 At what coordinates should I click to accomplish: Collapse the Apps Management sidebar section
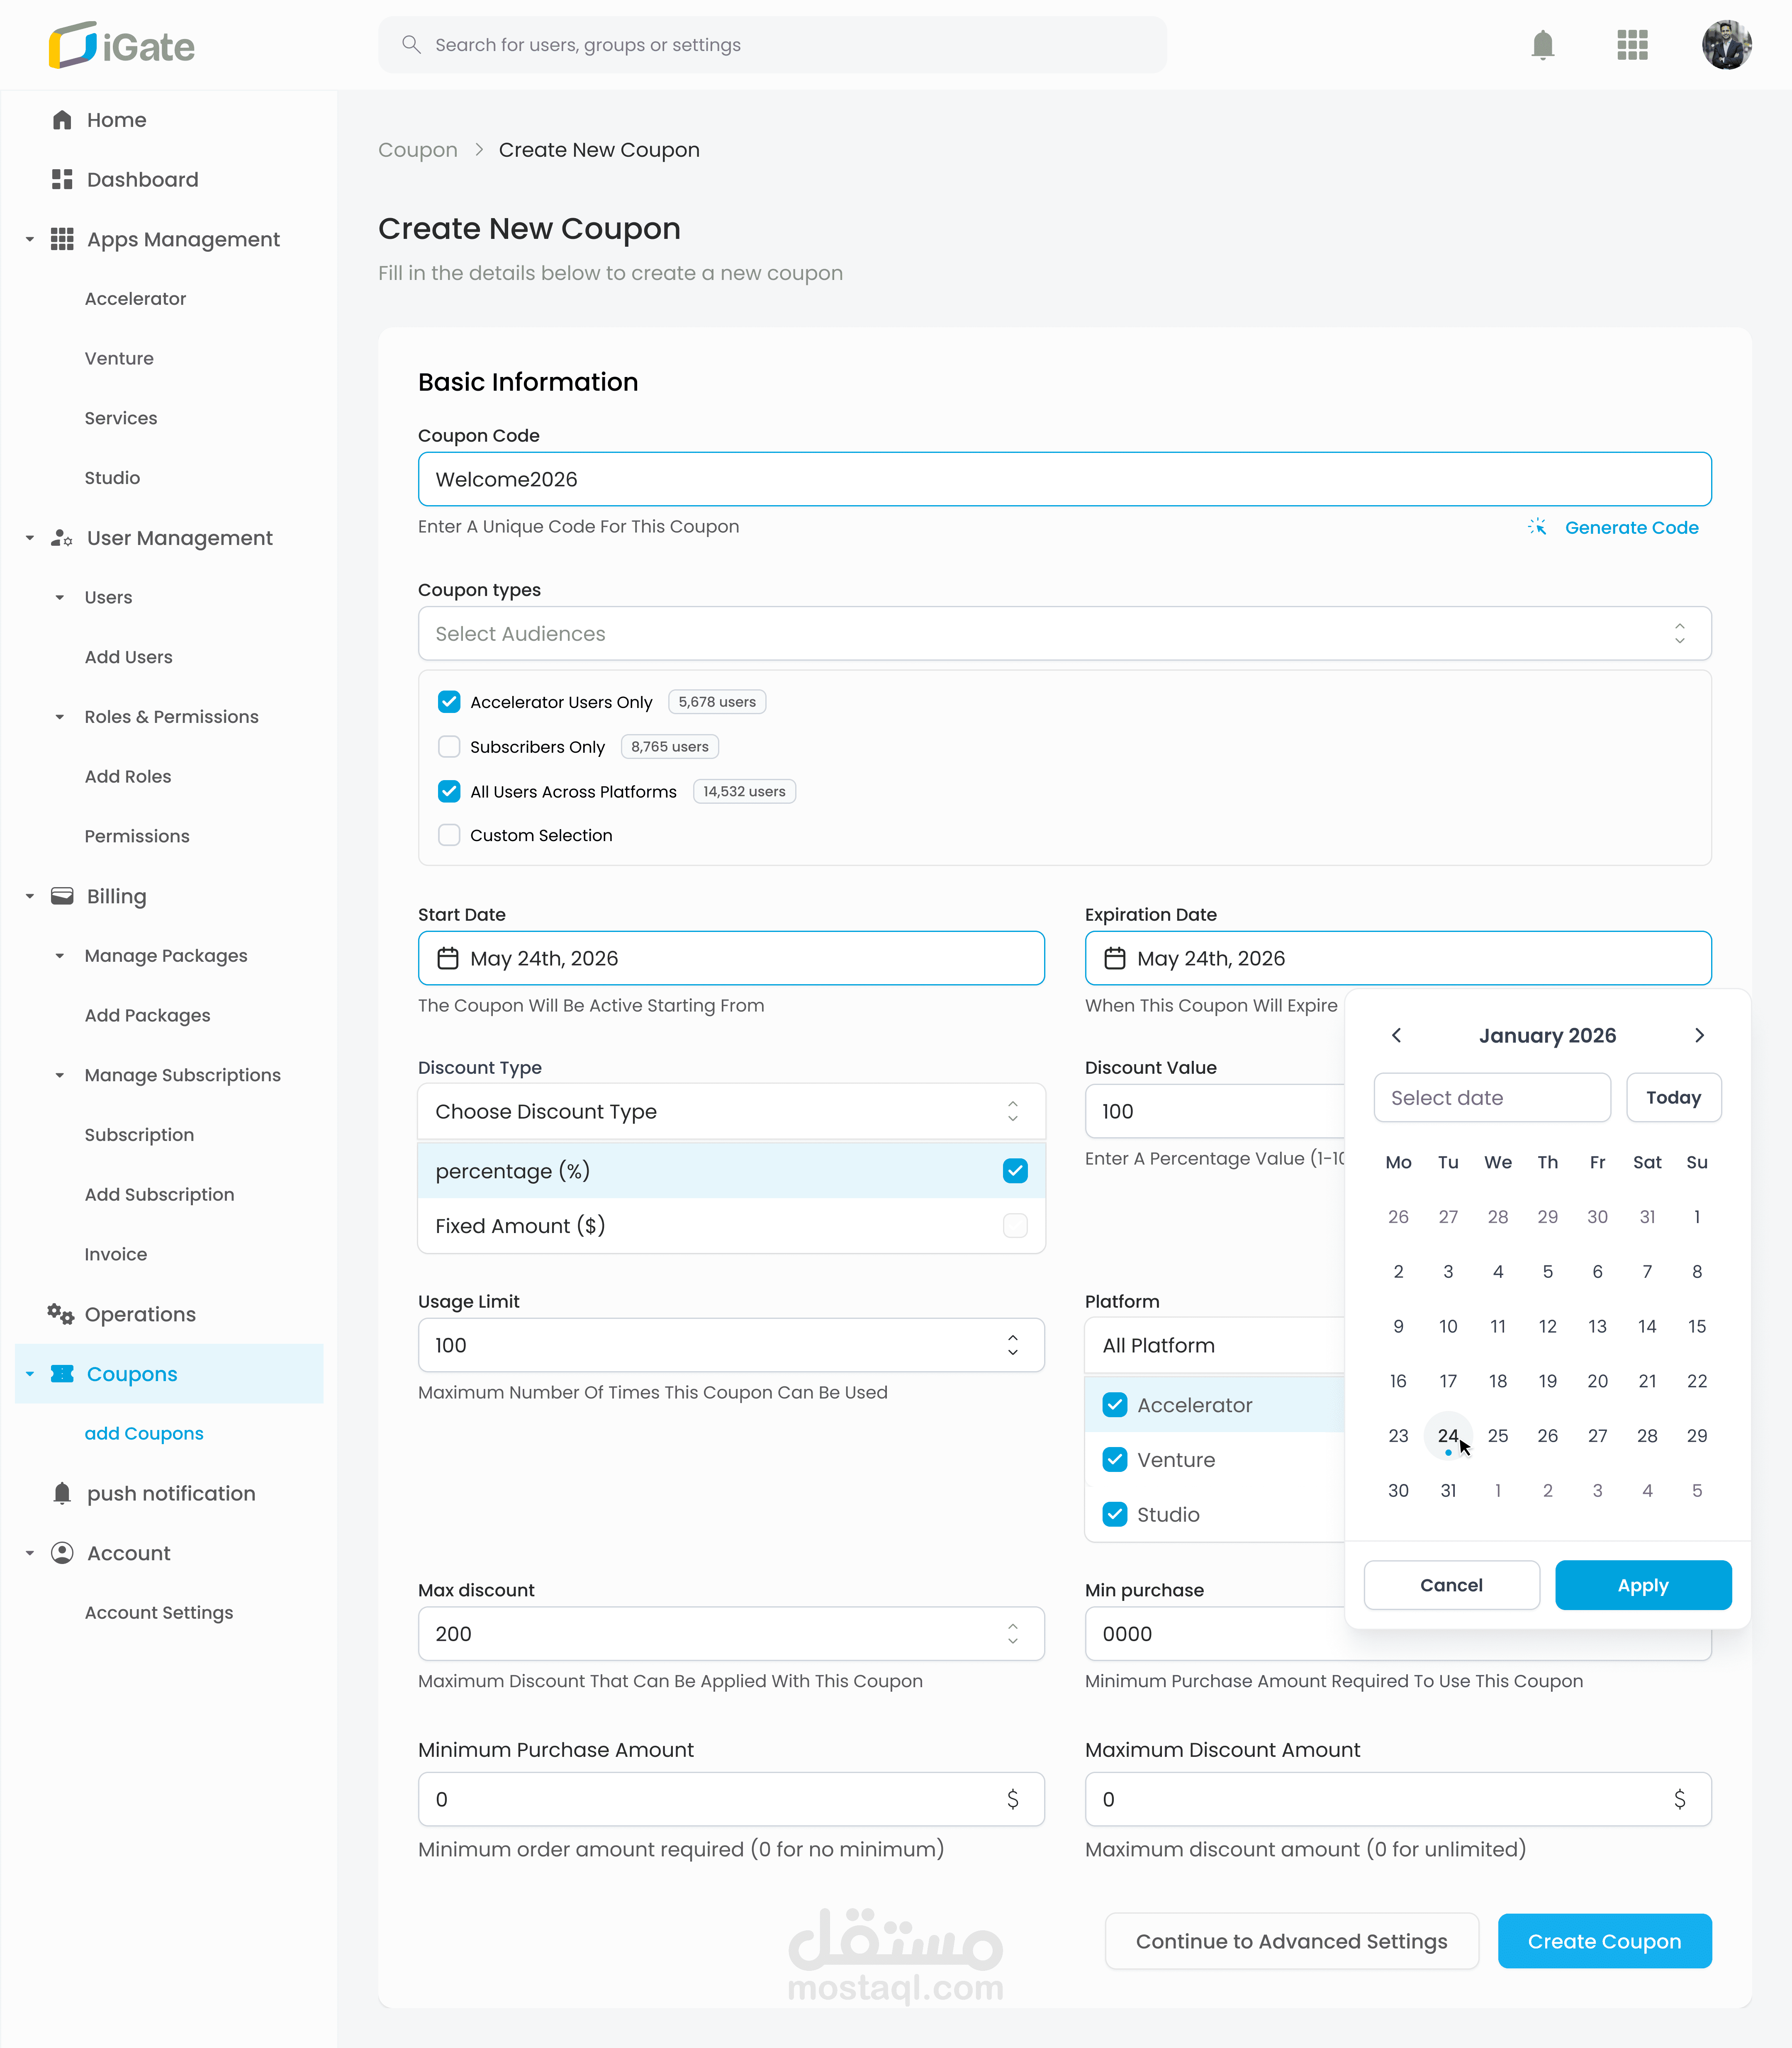(30, 239)
